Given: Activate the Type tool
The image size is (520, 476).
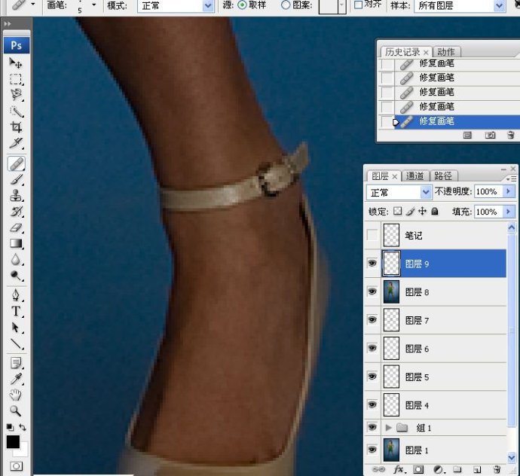Looking at the screenshot, I should [x=16, y=311].
